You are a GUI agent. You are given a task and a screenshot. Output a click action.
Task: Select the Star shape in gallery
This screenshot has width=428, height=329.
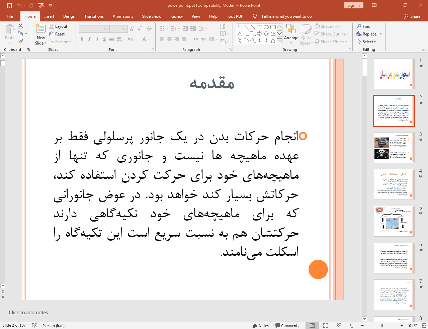tap(273, 40)
